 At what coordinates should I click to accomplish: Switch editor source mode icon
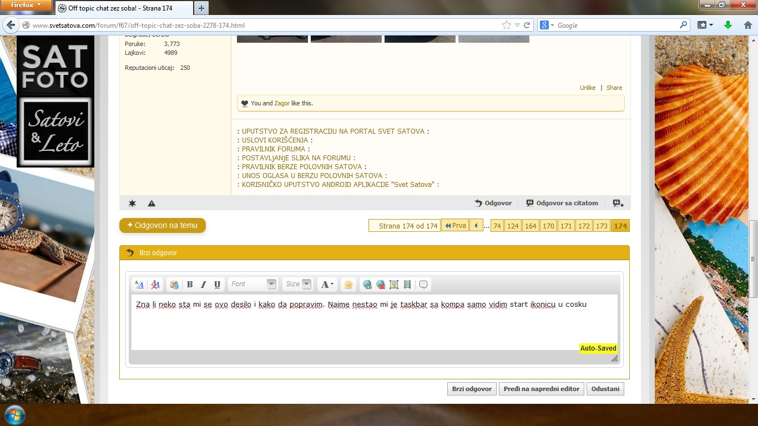139,285
